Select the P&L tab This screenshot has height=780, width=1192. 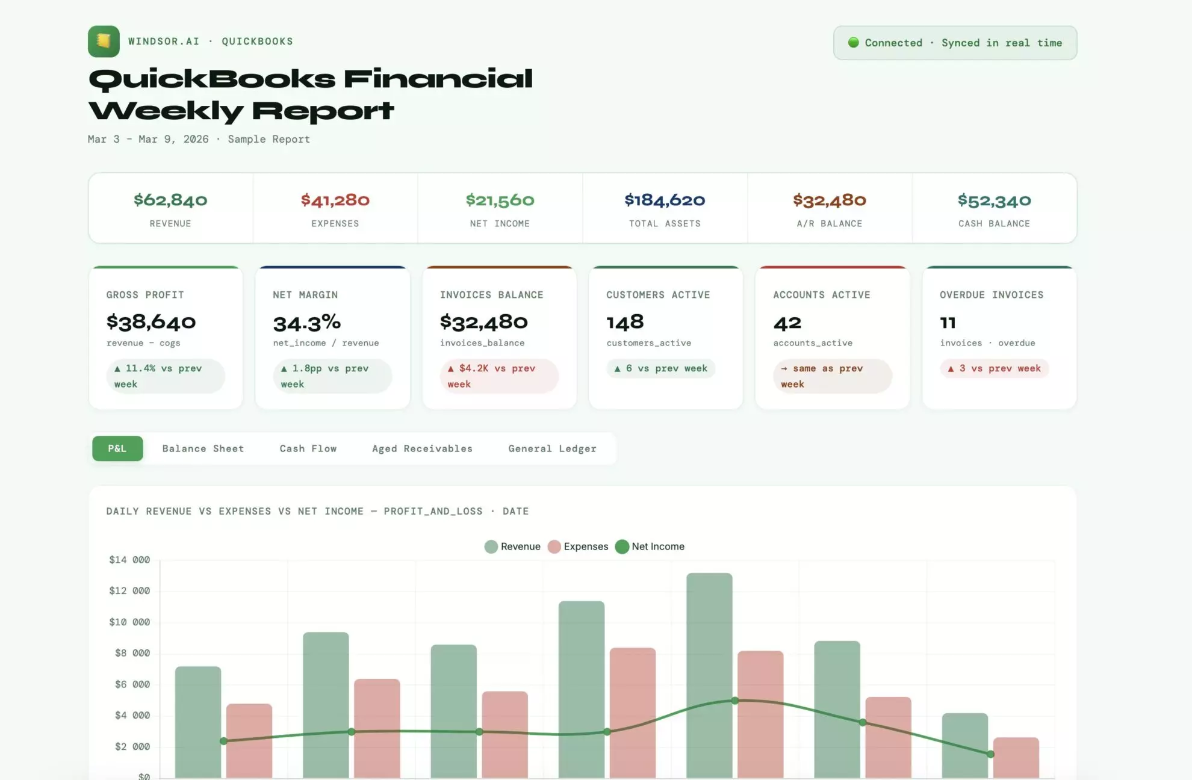point(117,448)
